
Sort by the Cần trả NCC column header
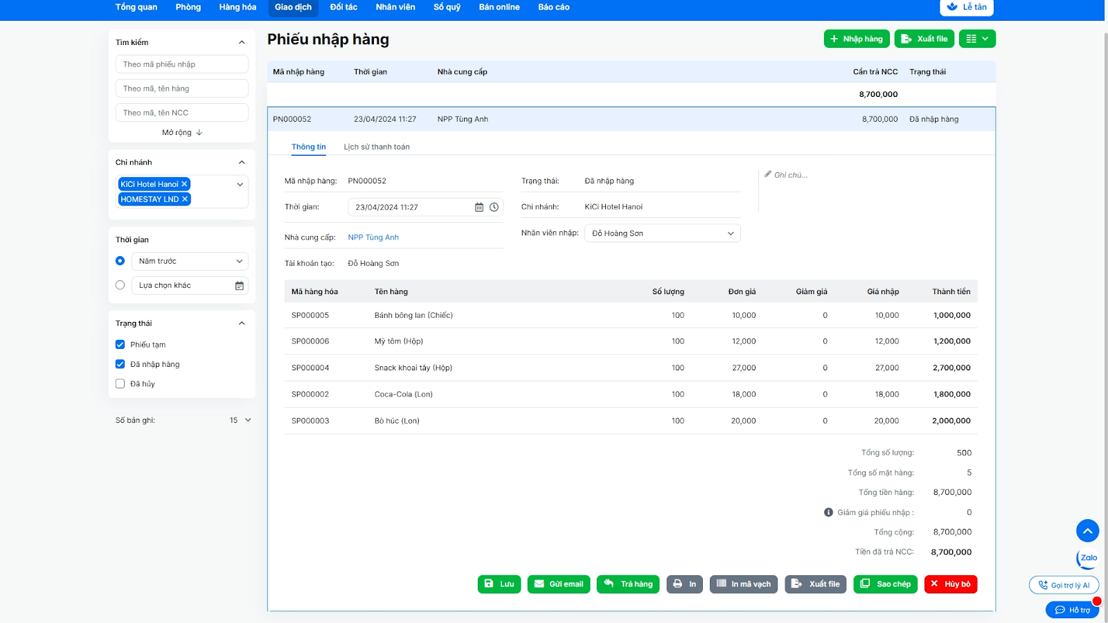pyautogui.click(x=875, y=72)
